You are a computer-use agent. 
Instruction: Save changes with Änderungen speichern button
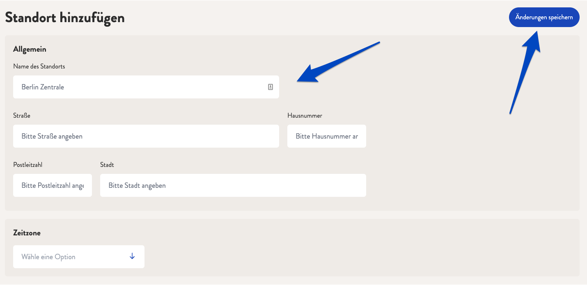pos(544,17)
